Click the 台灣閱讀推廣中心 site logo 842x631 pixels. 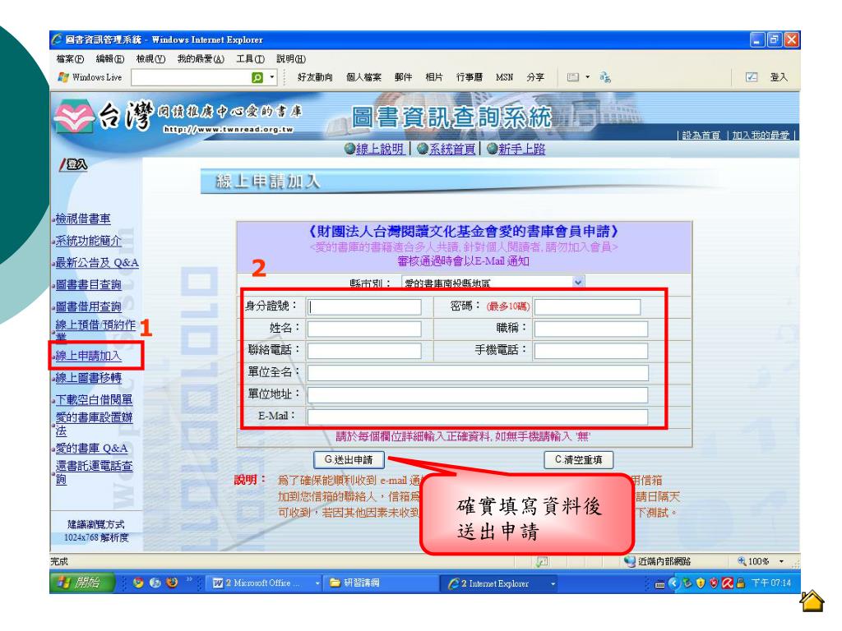click(x=178, y=115)
